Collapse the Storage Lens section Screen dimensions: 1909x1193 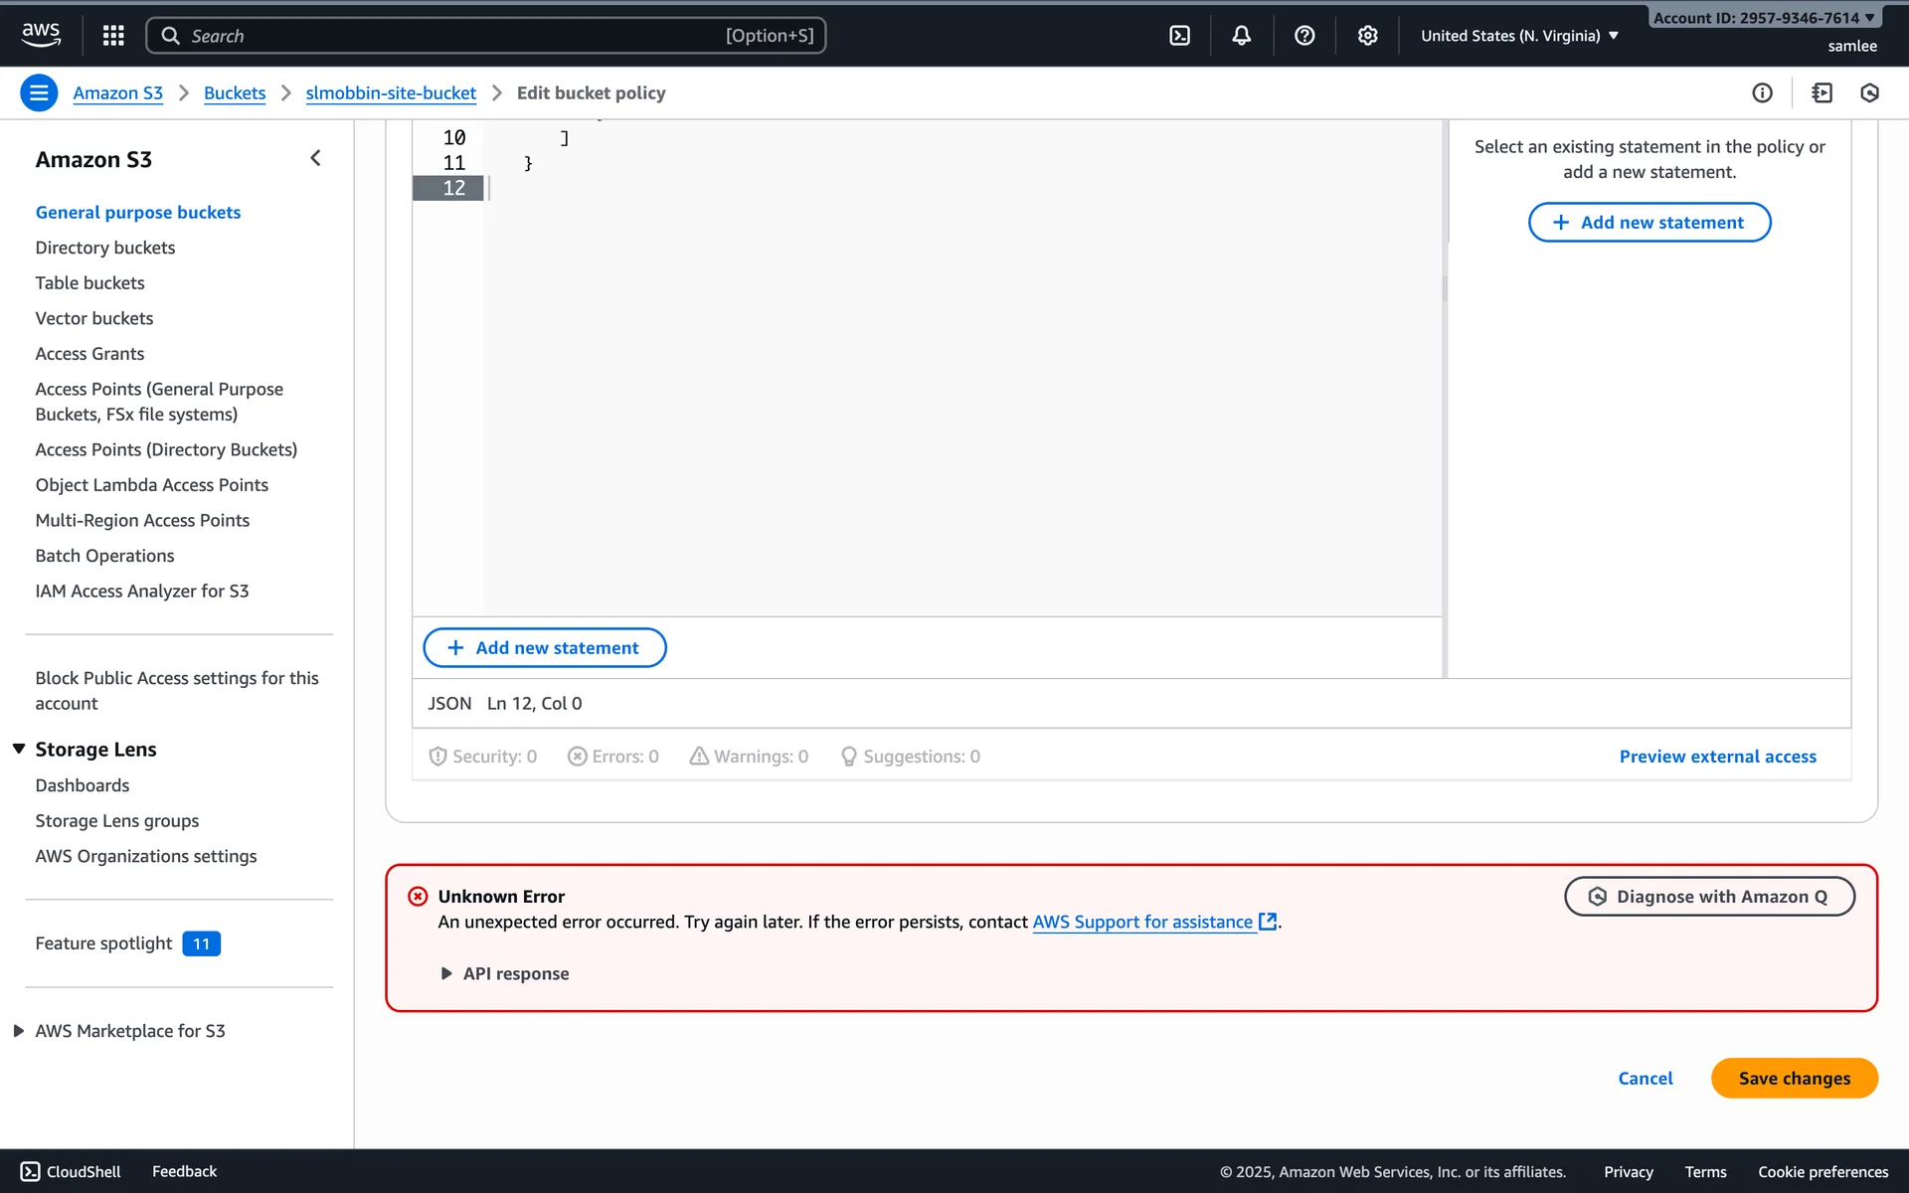19,749
